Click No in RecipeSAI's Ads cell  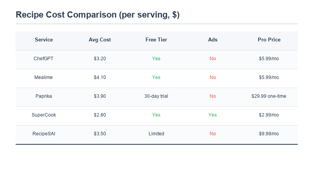click(x=213, y=134)
